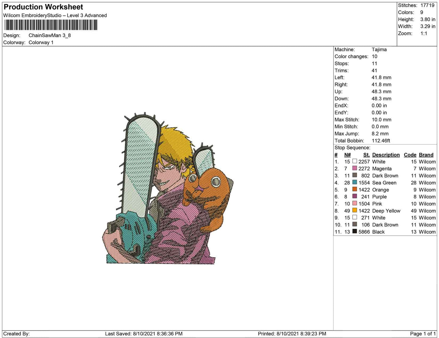Click the stitch count "1554" in the Sea Green row

coord(364,183)
